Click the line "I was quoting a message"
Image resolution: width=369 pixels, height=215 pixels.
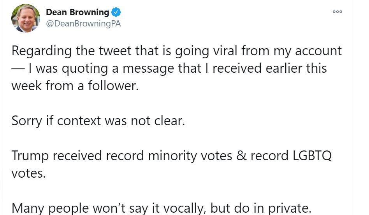click(169, 68)
